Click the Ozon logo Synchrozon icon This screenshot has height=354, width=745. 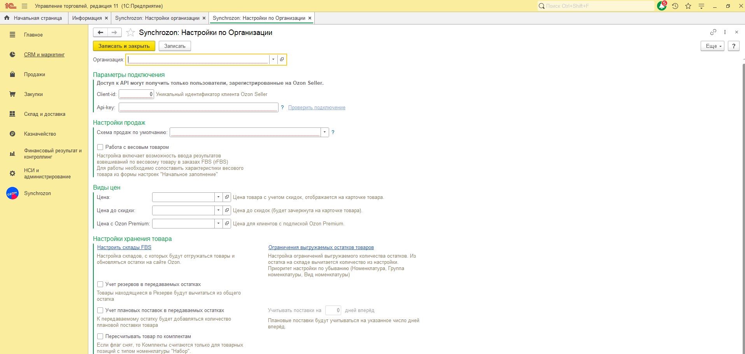coord(12,194)
